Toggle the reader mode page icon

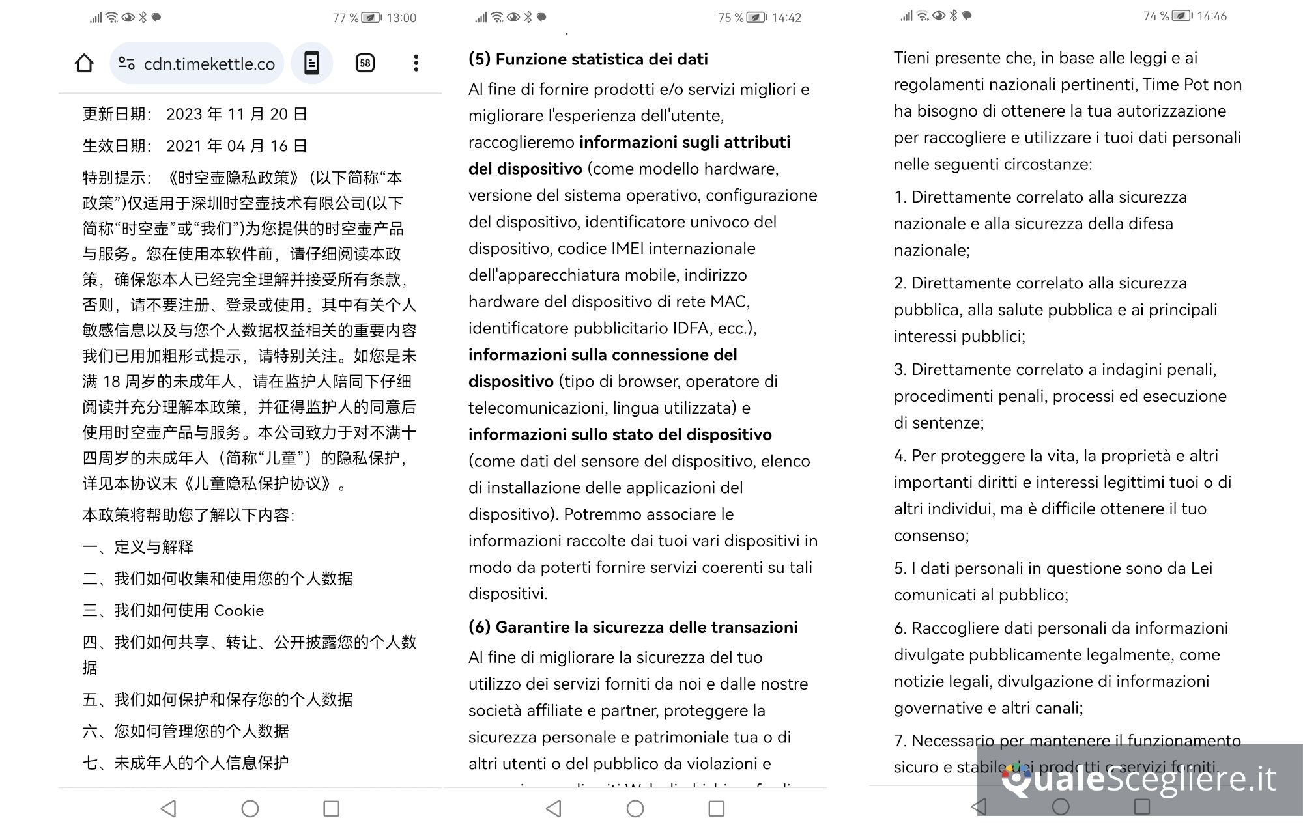click(311, 63)
